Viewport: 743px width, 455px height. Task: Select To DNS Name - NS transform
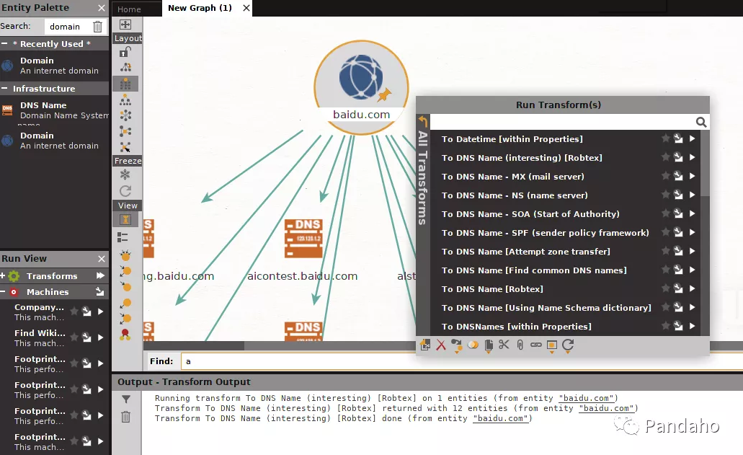tap(515, 195)
